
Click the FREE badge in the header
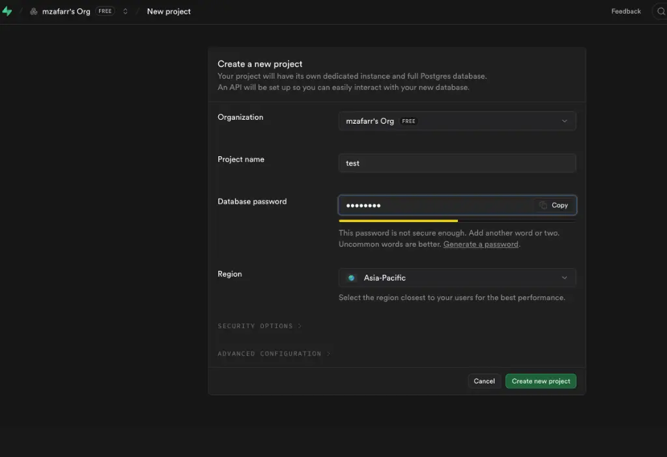(x=105, y=12)
